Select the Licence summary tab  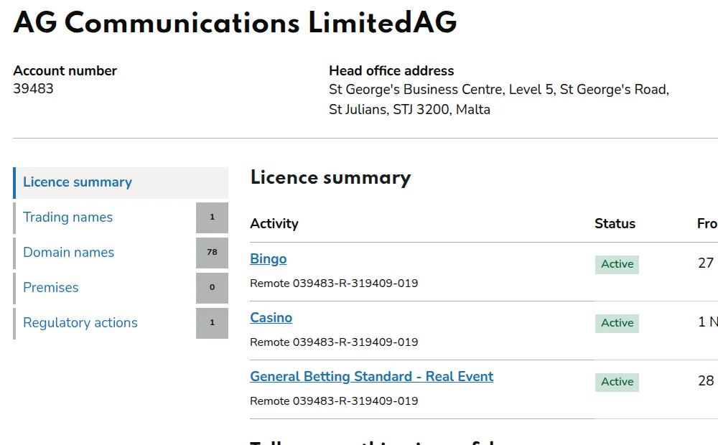[x=121, y=183]
